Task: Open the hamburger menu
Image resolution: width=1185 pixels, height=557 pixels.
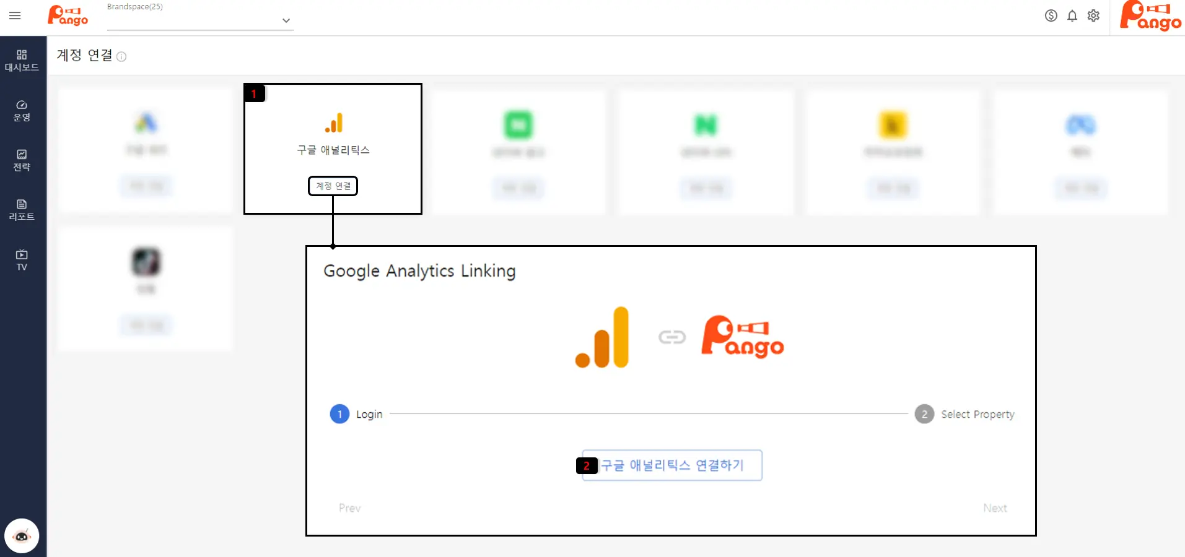Action: pyautogui.click(x=15, y=15)
